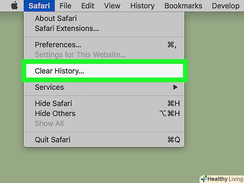The width and height of the screenshot is (244, 183).
Task: Choose Hide Safari
Action: 53,103
